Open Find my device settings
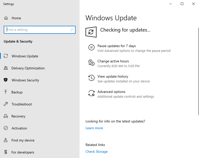This screenshot has width=199, height=158. 23,140
